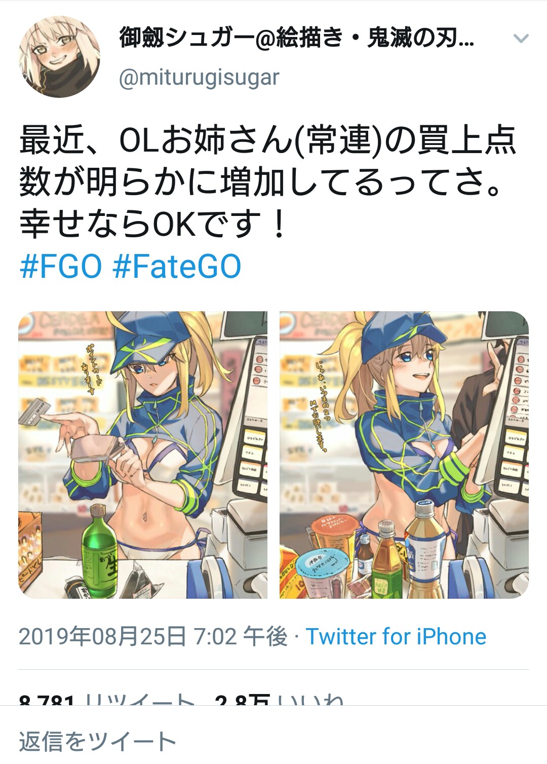The height and width of the screenshot is (764, 547).
Task: Open the 2019年08月25日 timestamp details
Action: 153,637
